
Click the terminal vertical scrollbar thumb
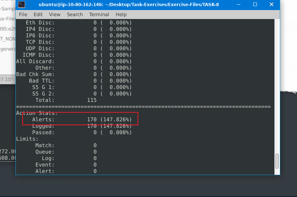(x=277, y=161)
